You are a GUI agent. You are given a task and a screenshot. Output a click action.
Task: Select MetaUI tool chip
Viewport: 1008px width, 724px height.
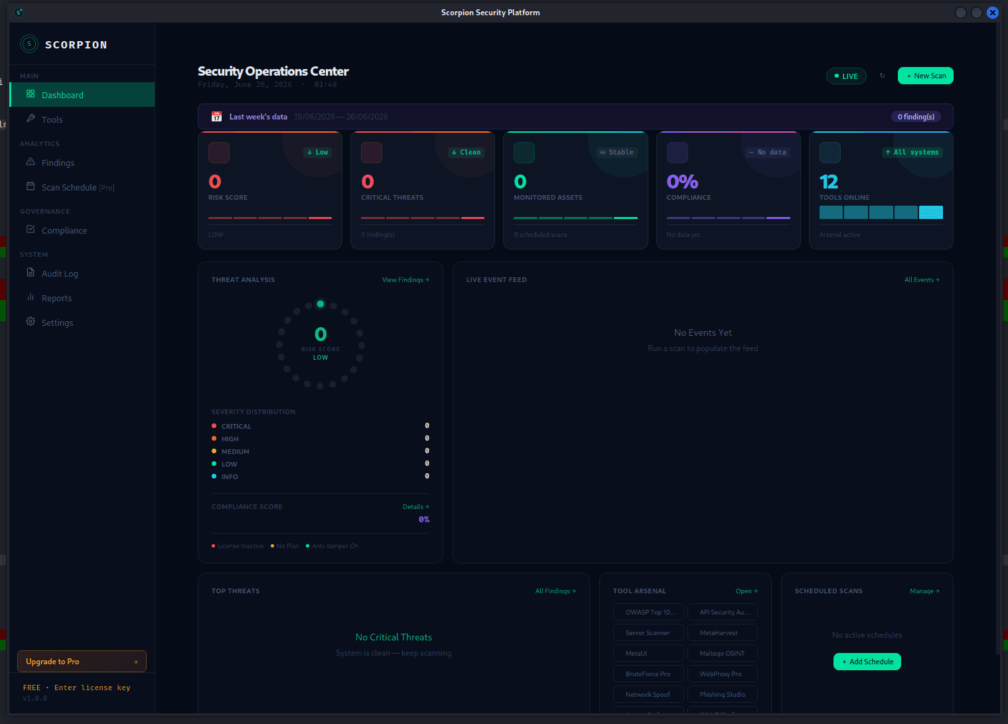tap(648, 653)
